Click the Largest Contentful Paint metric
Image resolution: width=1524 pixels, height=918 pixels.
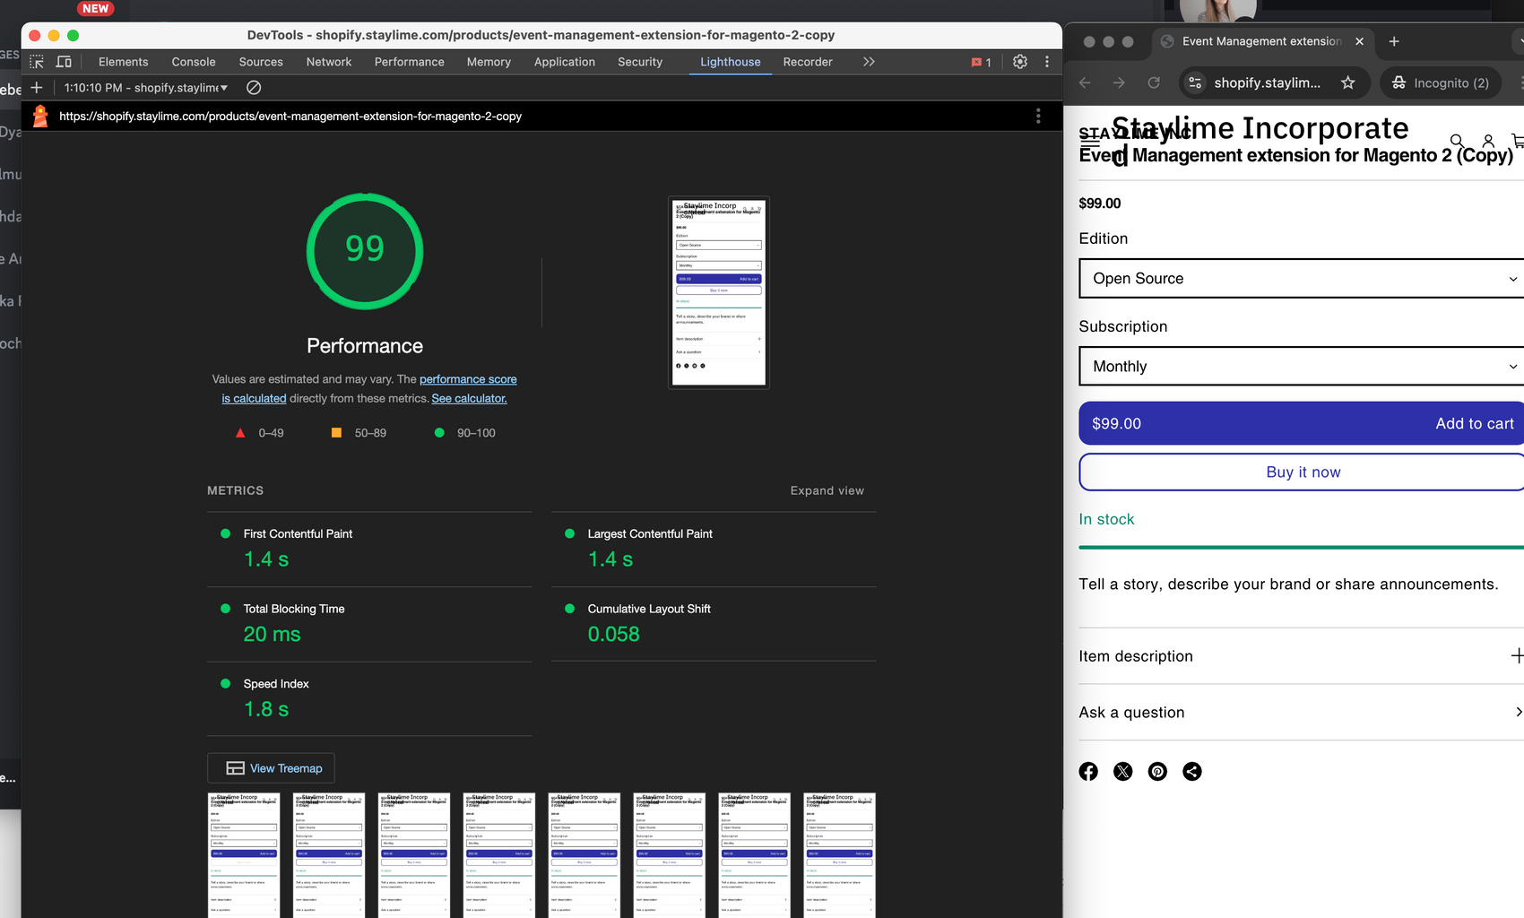(714, 549)
